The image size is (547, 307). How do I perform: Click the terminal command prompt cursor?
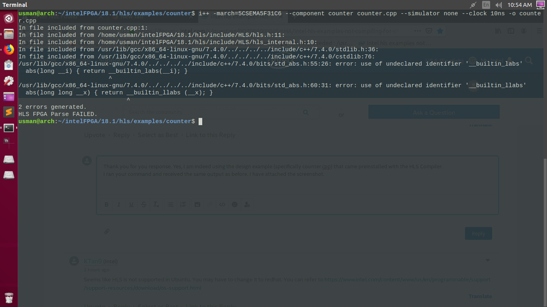pyautogui.click(x=200, y=121)
